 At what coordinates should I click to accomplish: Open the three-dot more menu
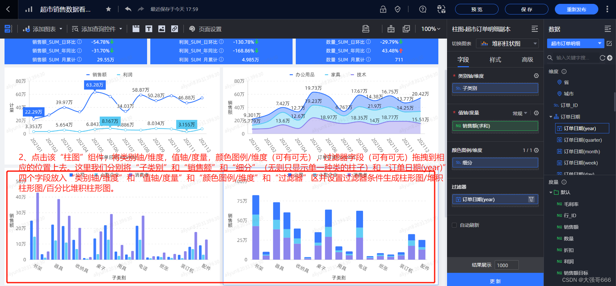[x=607, y=9]
